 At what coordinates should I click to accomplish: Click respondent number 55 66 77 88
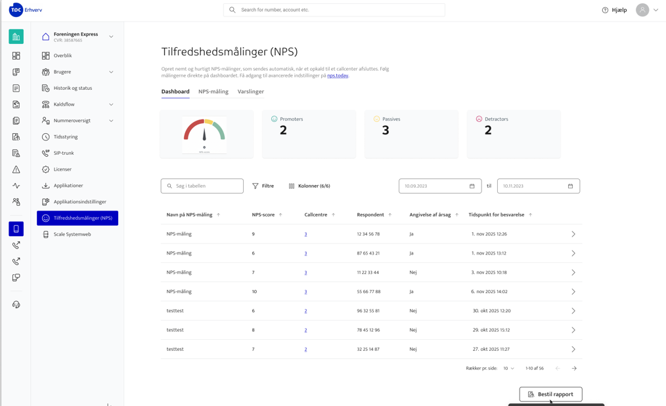368,292
